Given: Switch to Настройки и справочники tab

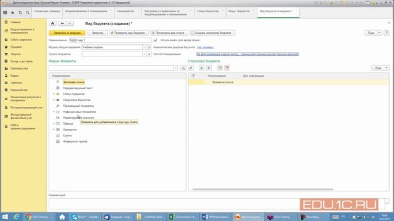Looking at the screenshot, I should pos(168,12).
